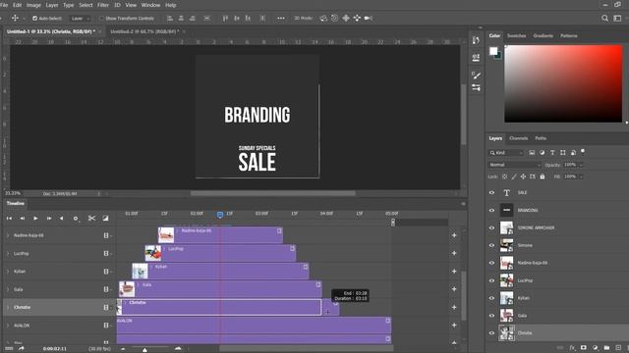The image size is (629, 353).
Task: Open the Properties panel icon
Action: pyautogui.click(x=476, y=58)
